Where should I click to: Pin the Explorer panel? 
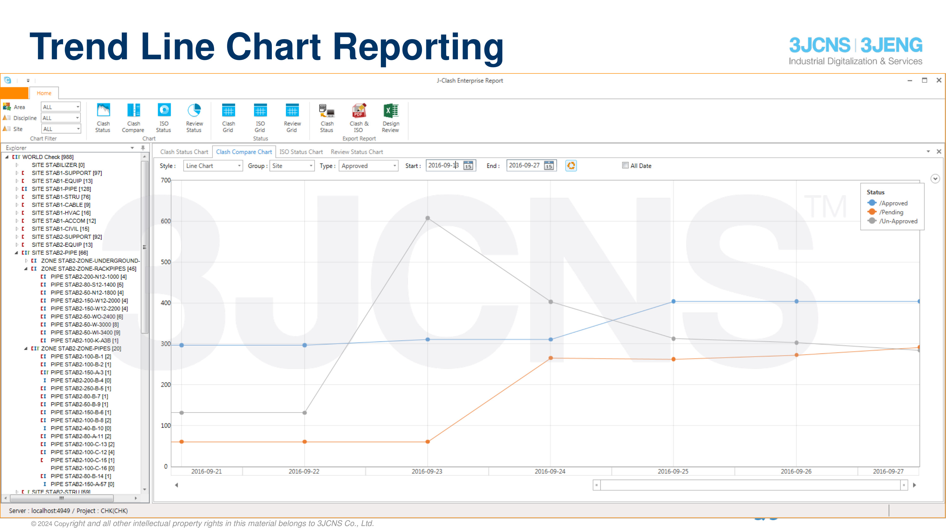143,148
